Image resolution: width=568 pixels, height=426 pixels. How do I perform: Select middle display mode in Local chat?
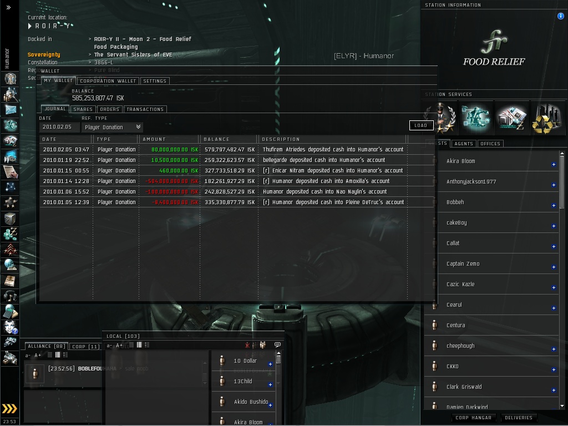[139, 345]
